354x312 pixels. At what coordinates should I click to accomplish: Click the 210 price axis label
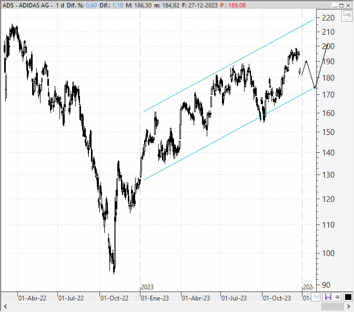[328, 32]
